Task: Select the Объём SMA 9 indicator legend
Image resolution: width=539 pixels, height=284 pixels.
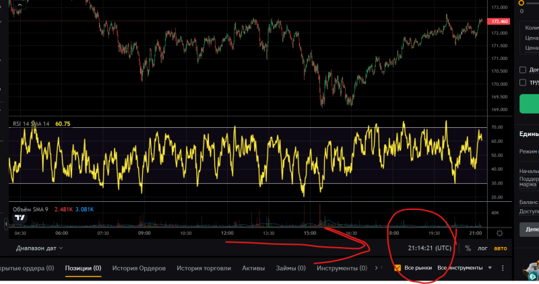Action: [x=30, y=209]
